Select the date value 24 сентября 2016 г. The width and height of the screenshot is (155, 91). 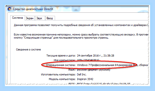[x=90, y=56]
